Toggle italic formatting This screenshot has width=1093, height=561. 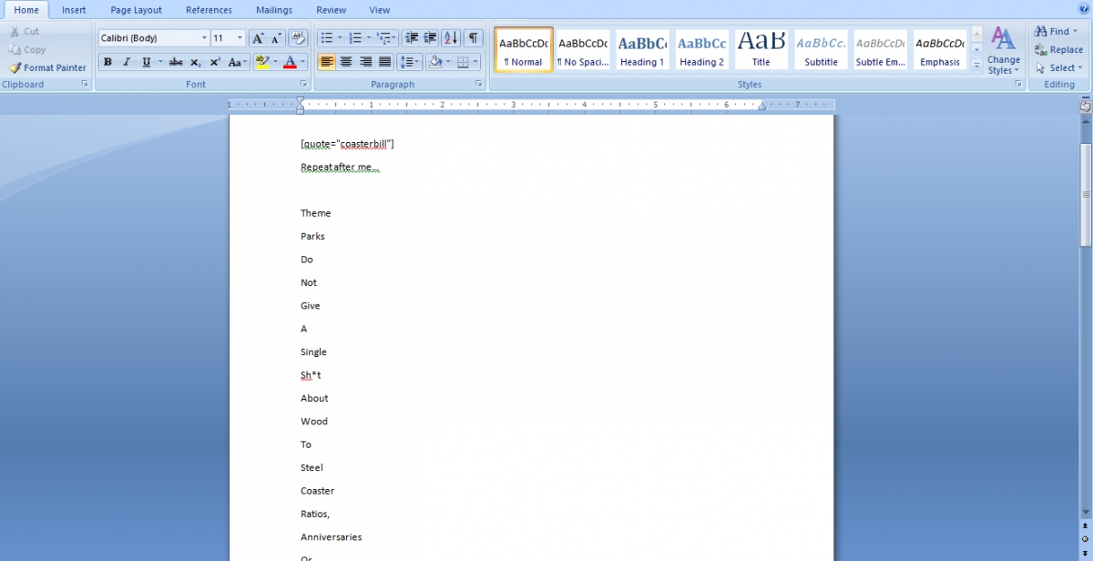127,62
